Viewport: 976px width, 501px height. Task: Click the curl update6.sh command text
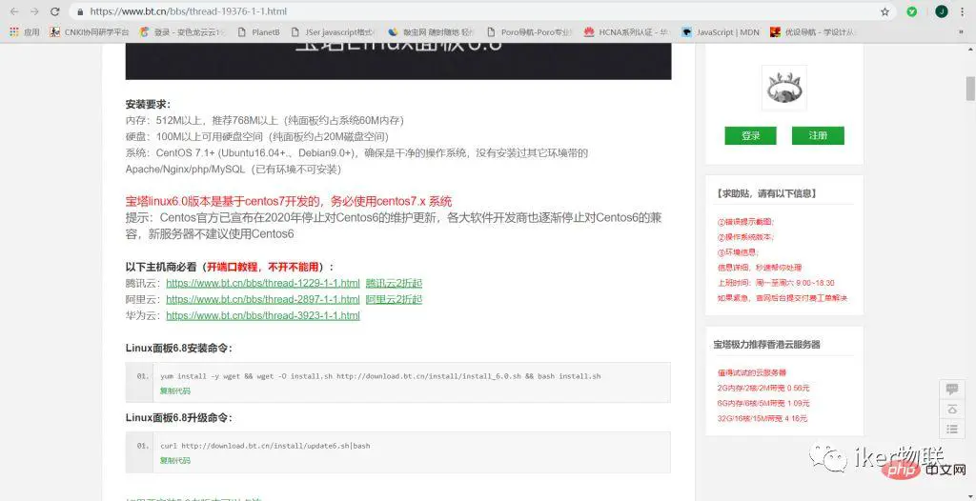tap(265, 446)
